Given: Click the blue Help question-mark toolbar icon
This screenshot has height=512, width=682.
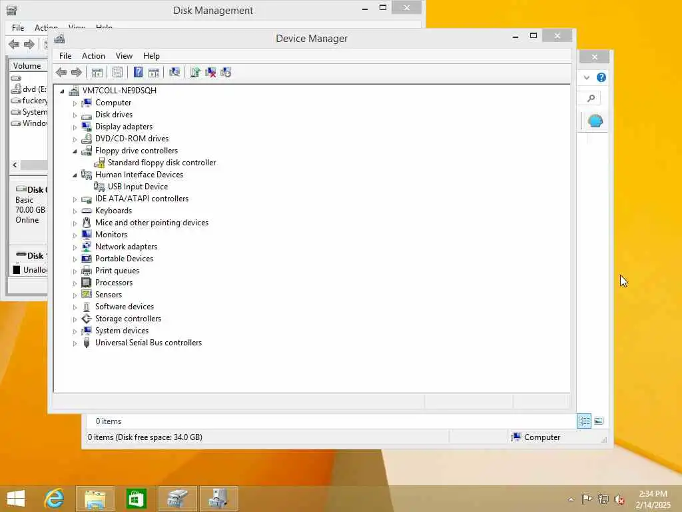Looking at the screenshot, I should tap(138, 72).
